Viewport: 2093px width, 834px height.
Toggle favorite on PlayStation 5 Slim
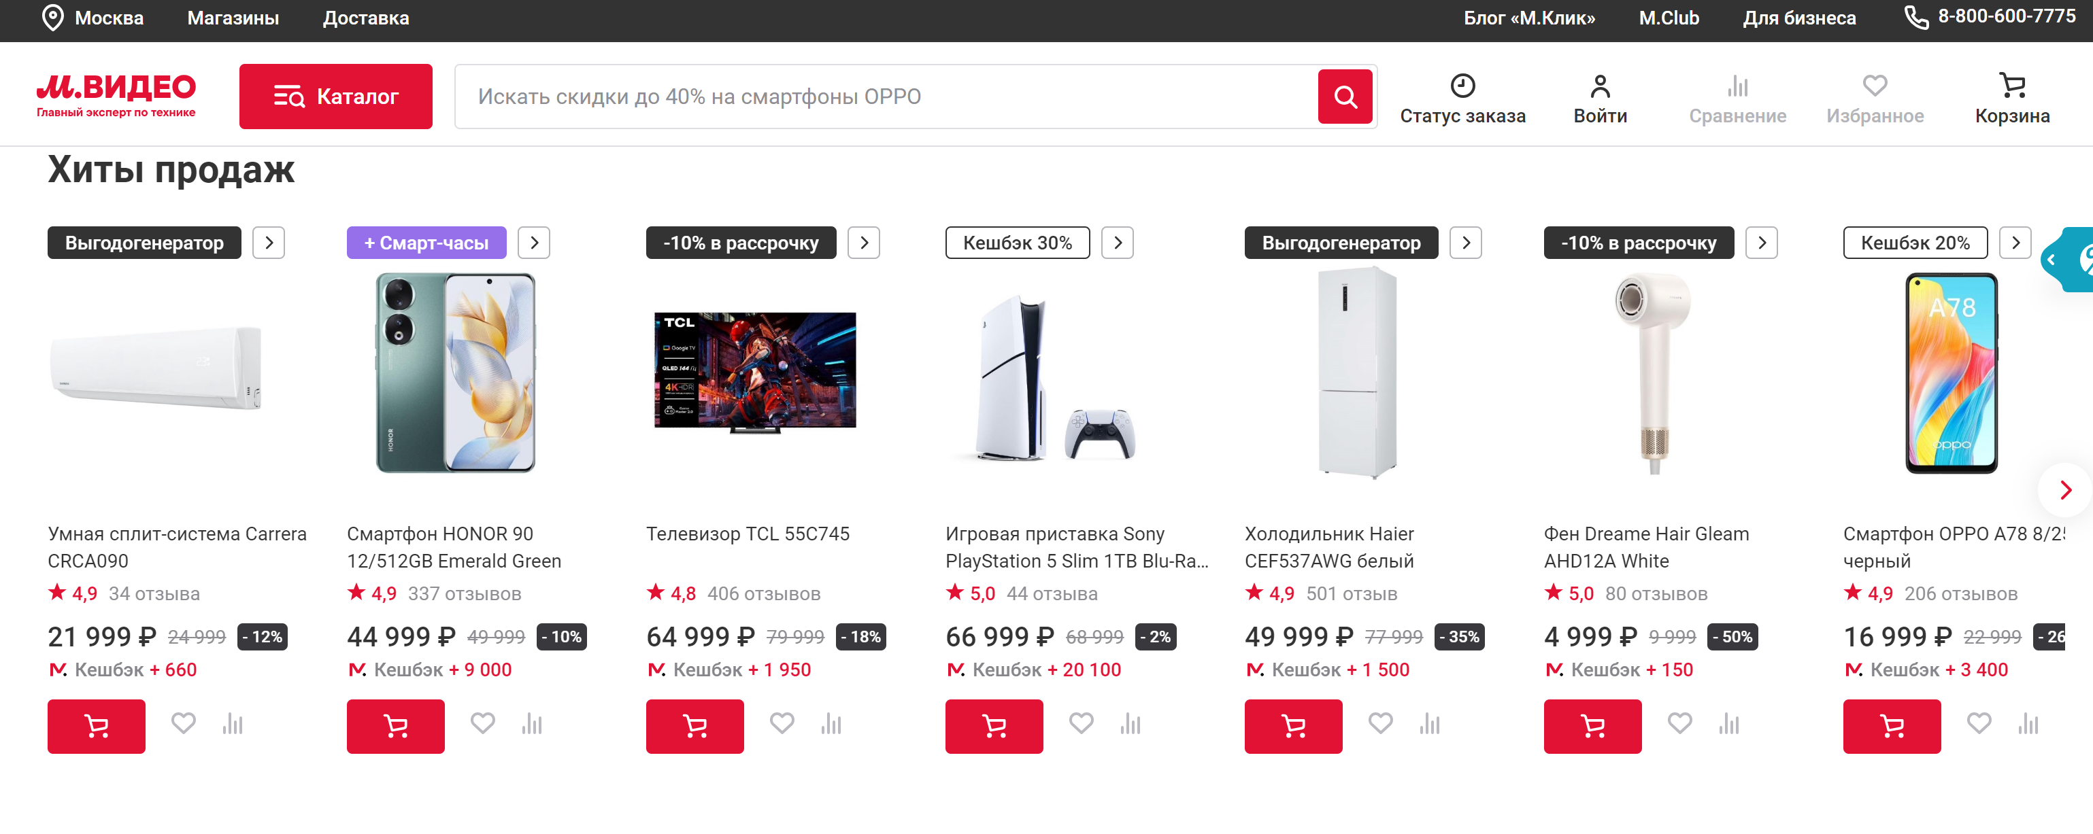pyautogui.click(x=1081, y=723)
